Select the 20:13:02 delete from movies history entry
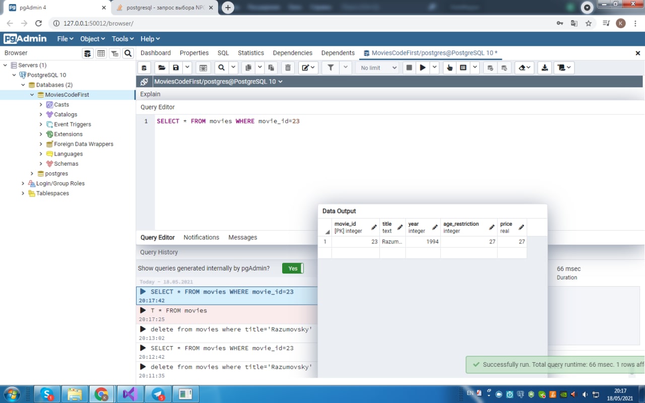The height and width of the screenshot is (403, 645). 227,333
